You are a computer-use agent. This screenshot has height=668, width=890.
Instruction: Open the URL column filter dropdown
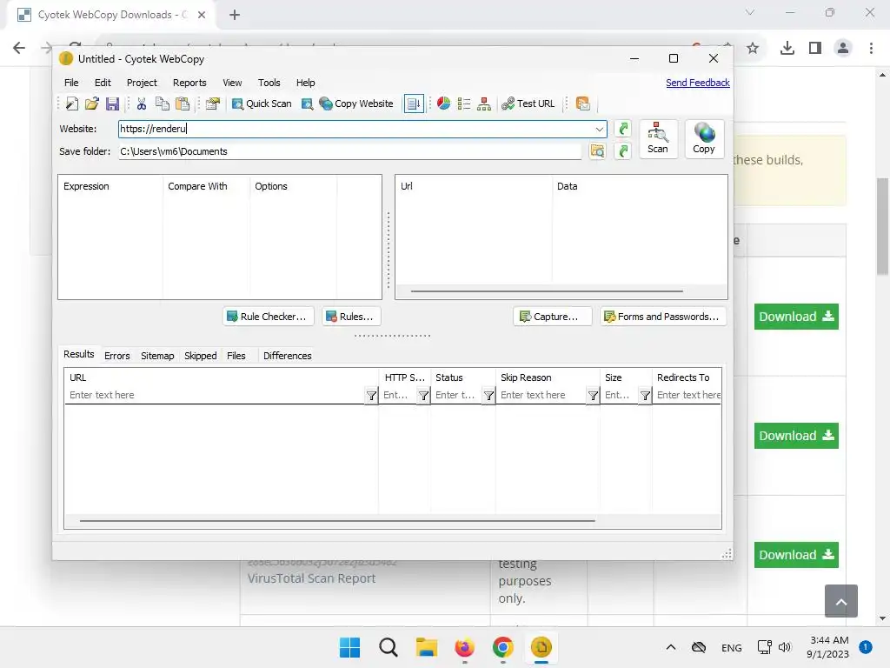371,396
